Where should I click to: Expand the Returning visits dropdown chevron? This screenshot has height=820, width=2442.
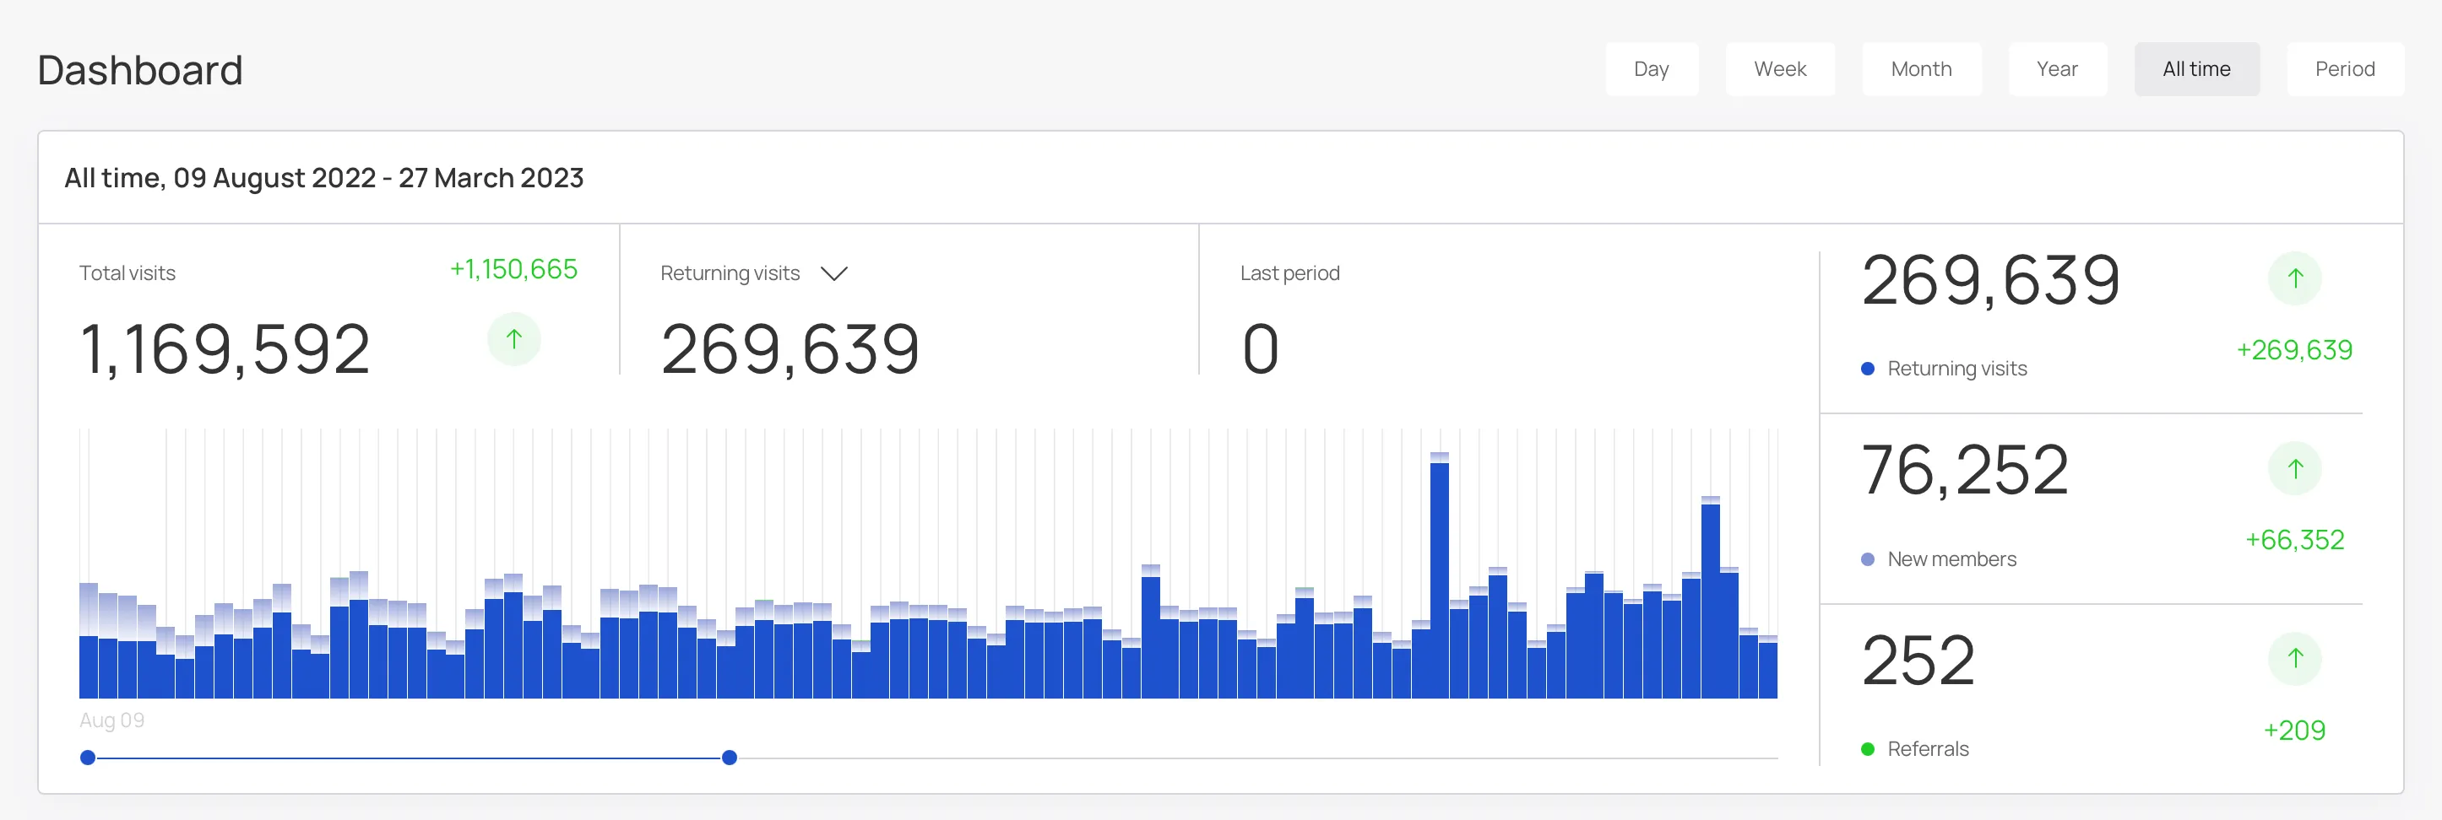click(833, 273)
